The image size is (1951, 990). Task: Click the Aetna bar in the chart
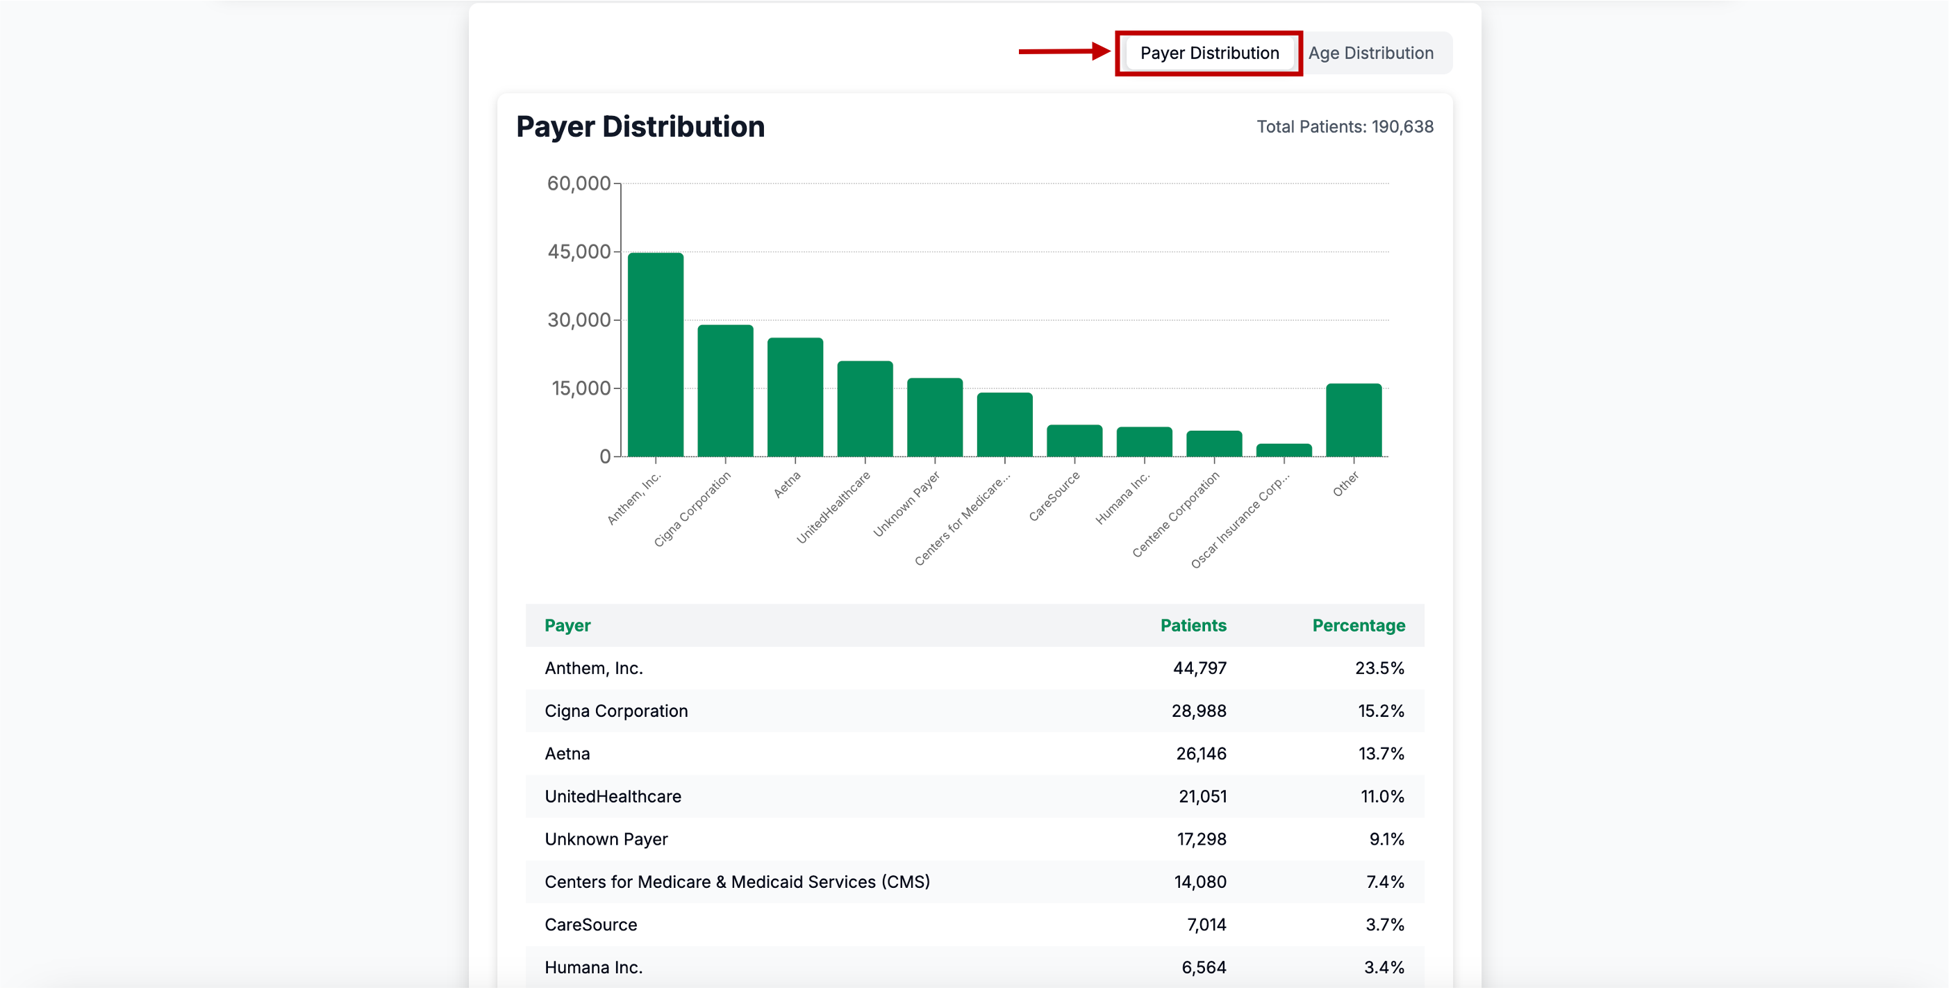coord(795,397)
